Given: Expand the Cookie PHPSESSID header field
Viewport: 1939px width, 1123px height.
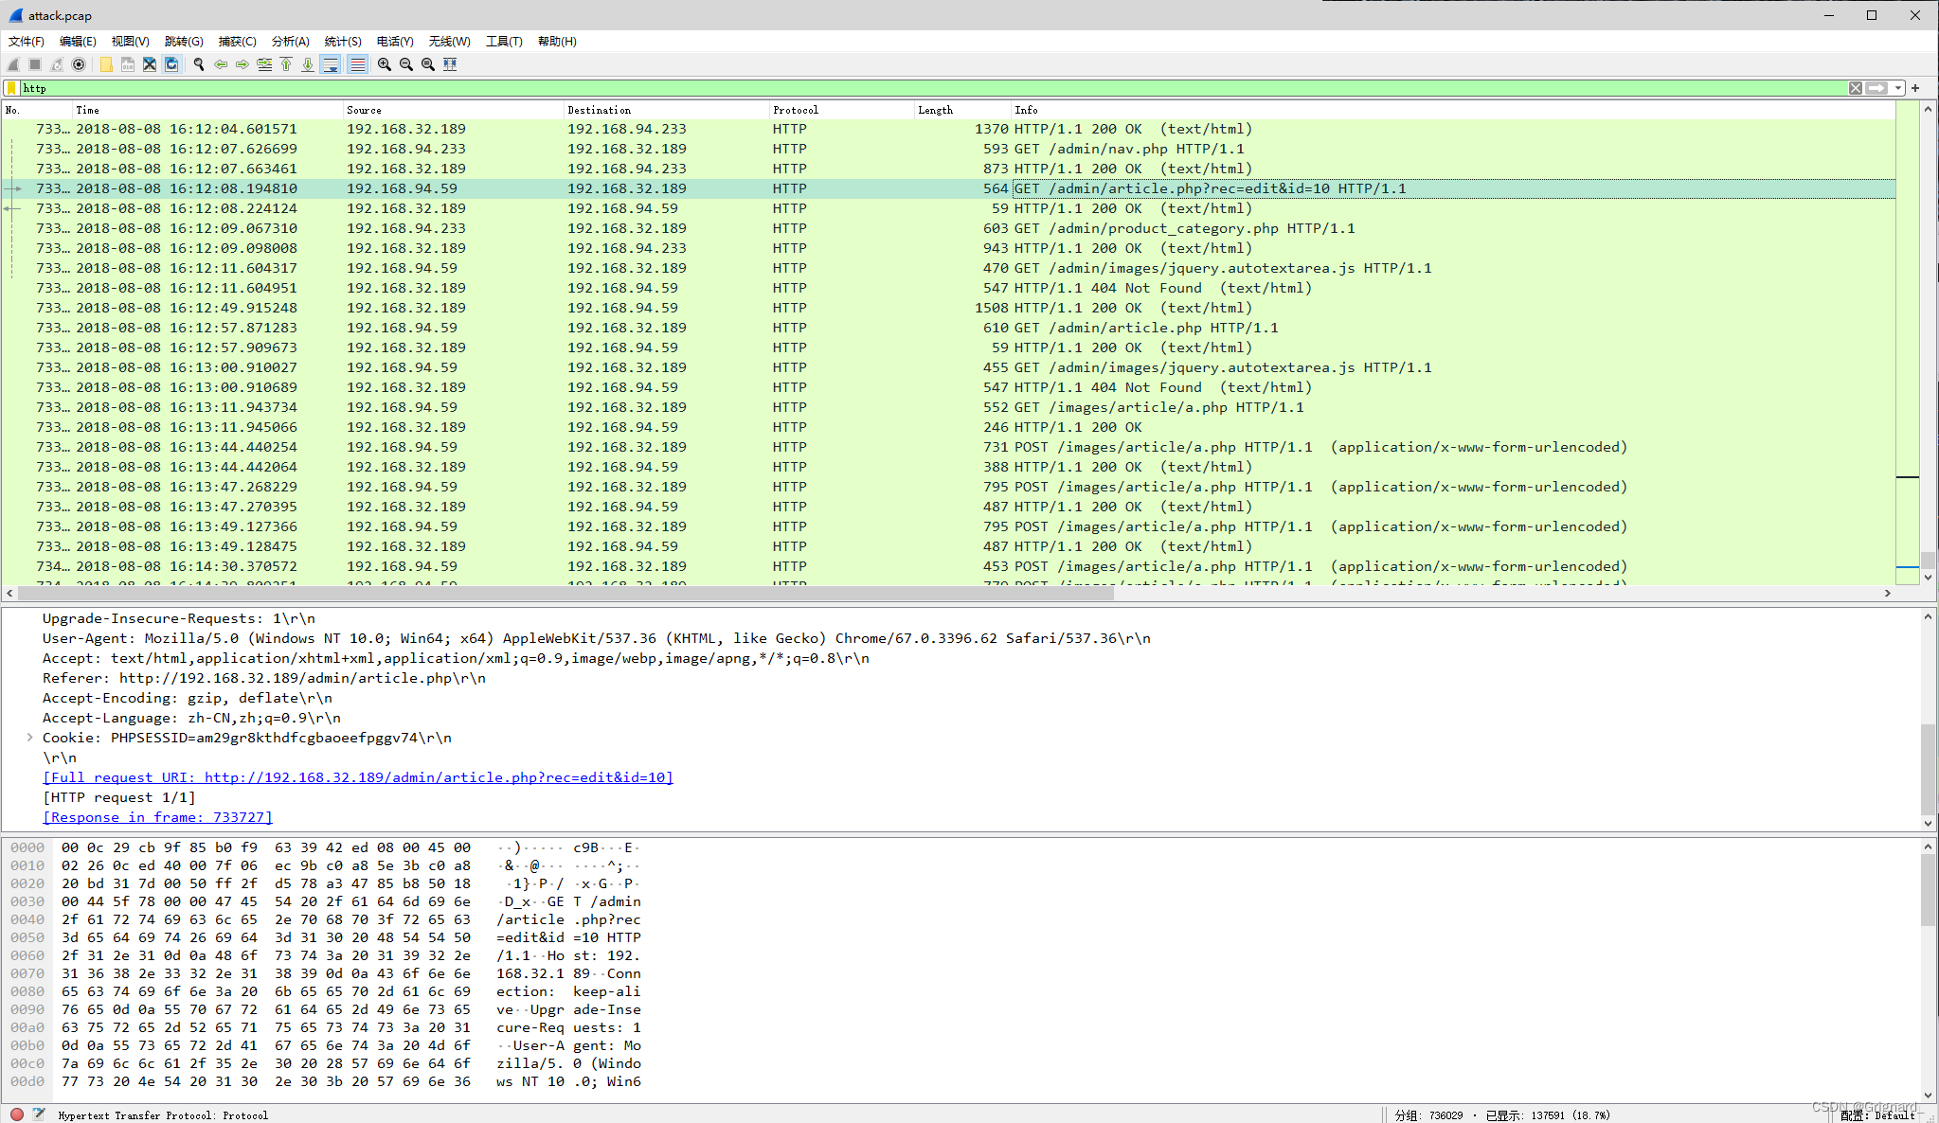Looking at the screenshot, I should click(30, 738).
